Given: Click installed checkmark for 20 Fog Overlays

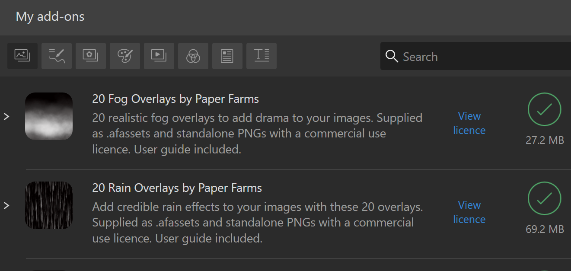Looking at the screenshot, I should (x=544, y=109).
